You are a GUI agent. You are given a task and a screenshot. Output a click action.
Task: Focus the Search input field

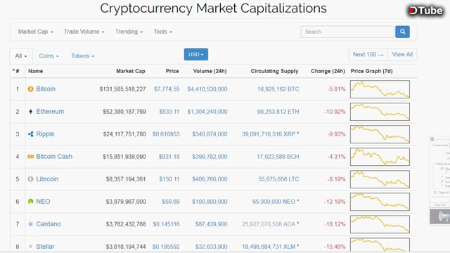pyautogui.click(x=347, y=32)
